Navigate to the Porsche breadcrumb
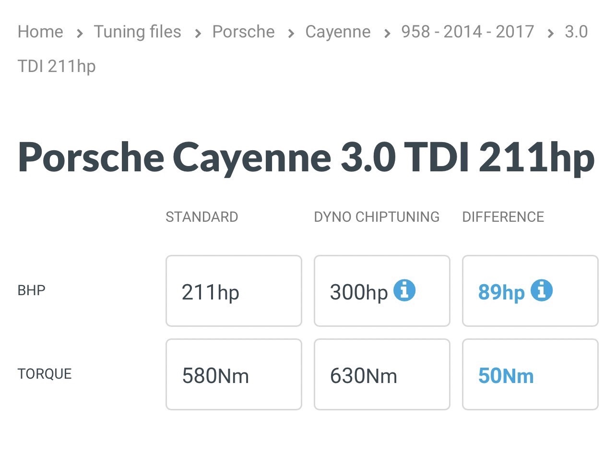 coord(243,32)
